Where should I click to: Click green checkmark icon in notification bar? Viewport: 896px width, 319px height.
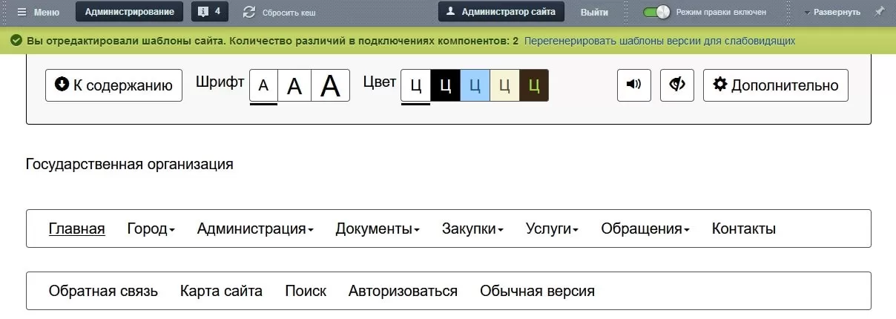coord(16,41)
